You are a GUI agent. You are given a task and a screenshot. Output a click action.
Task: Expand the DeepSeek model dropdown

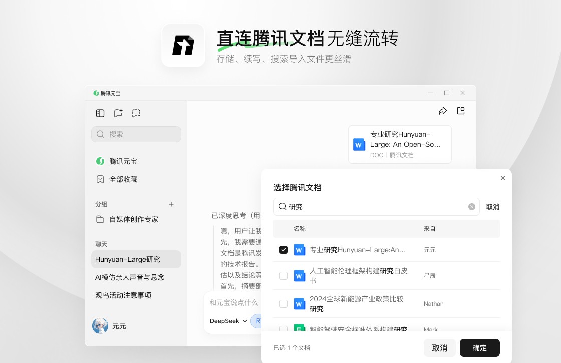[x=228, y=321]
